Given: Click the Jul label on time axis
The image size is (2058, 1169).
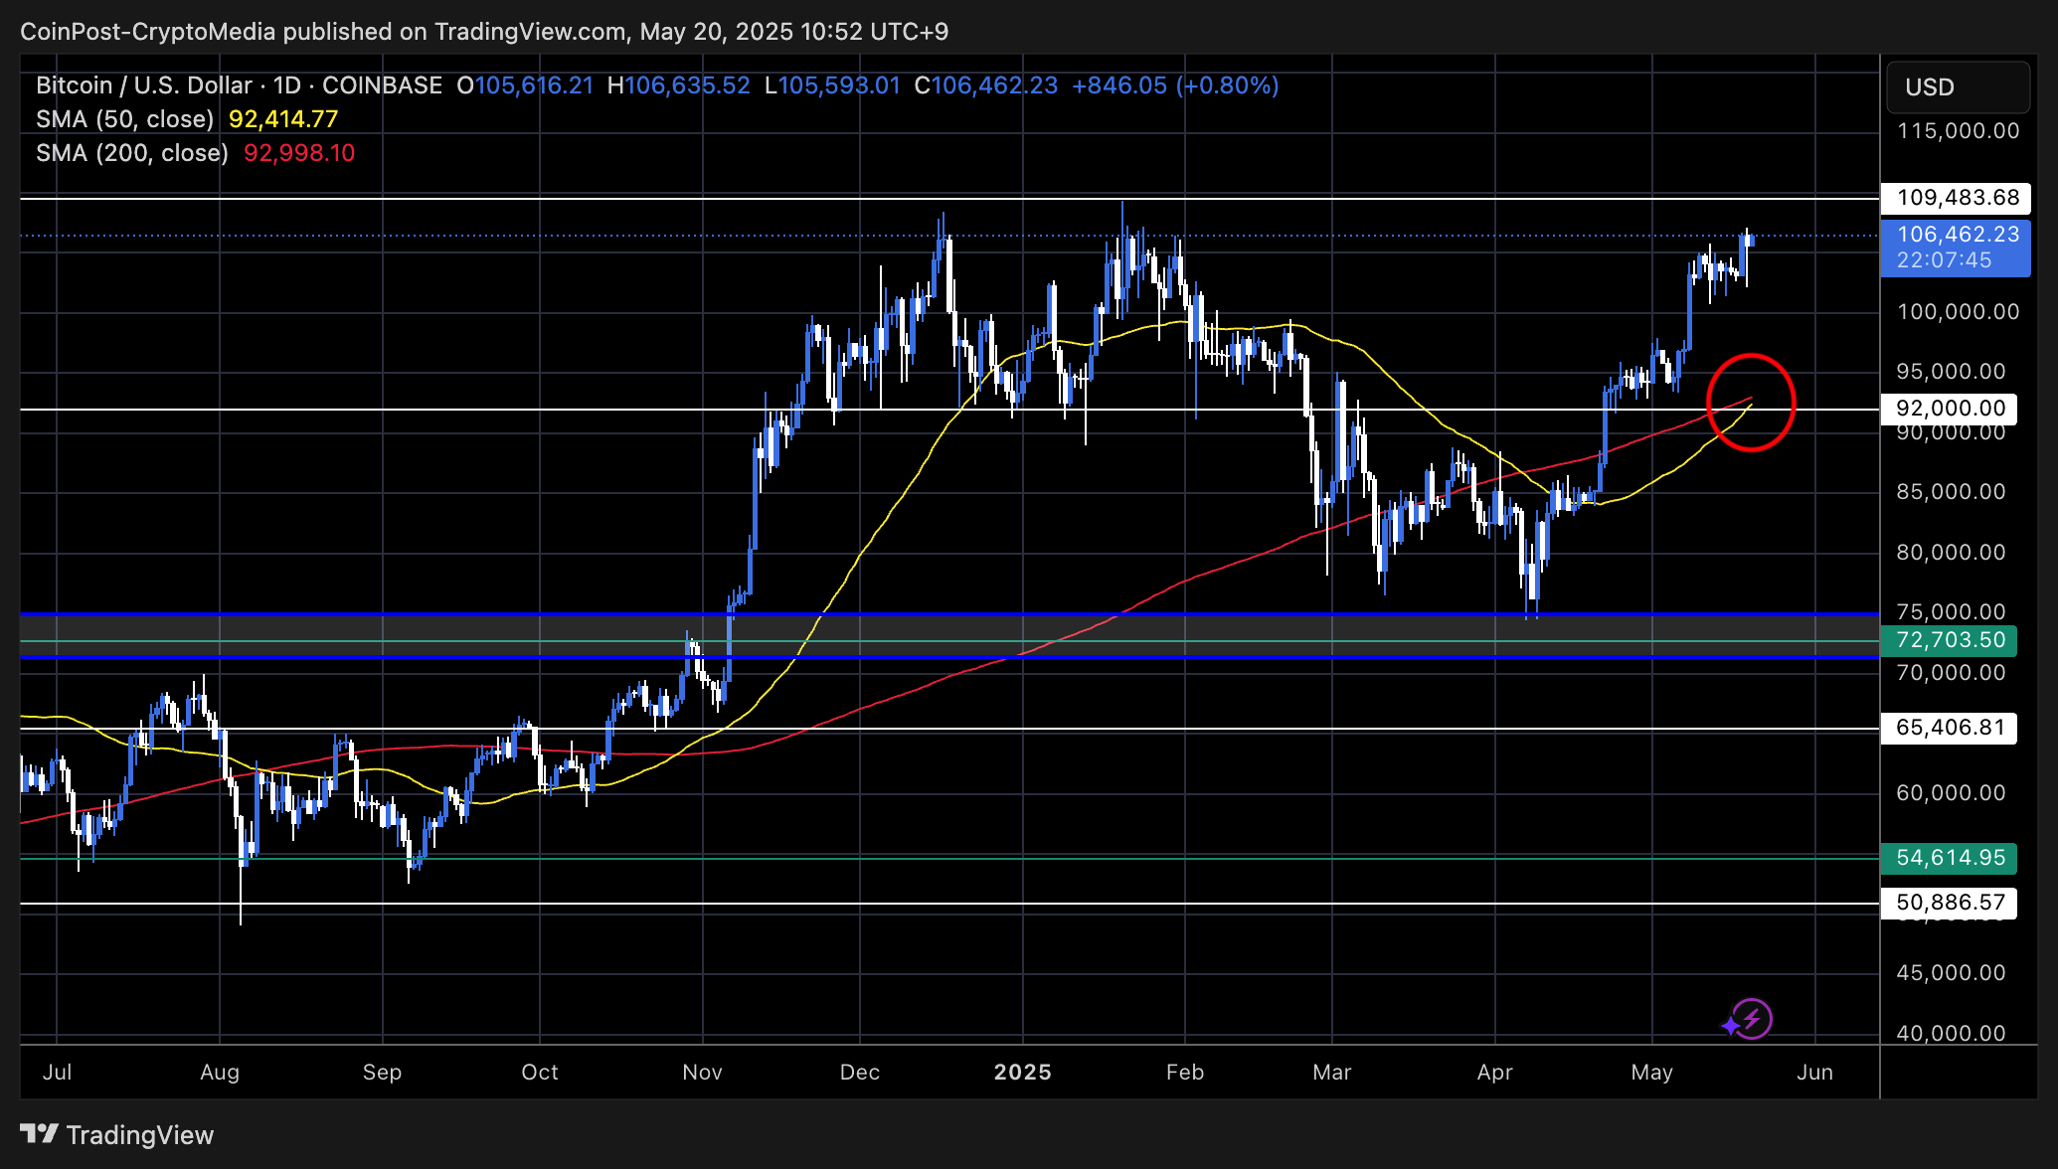Looking at the screenshot, I should pyautogui.click(x=58, y=1073).
